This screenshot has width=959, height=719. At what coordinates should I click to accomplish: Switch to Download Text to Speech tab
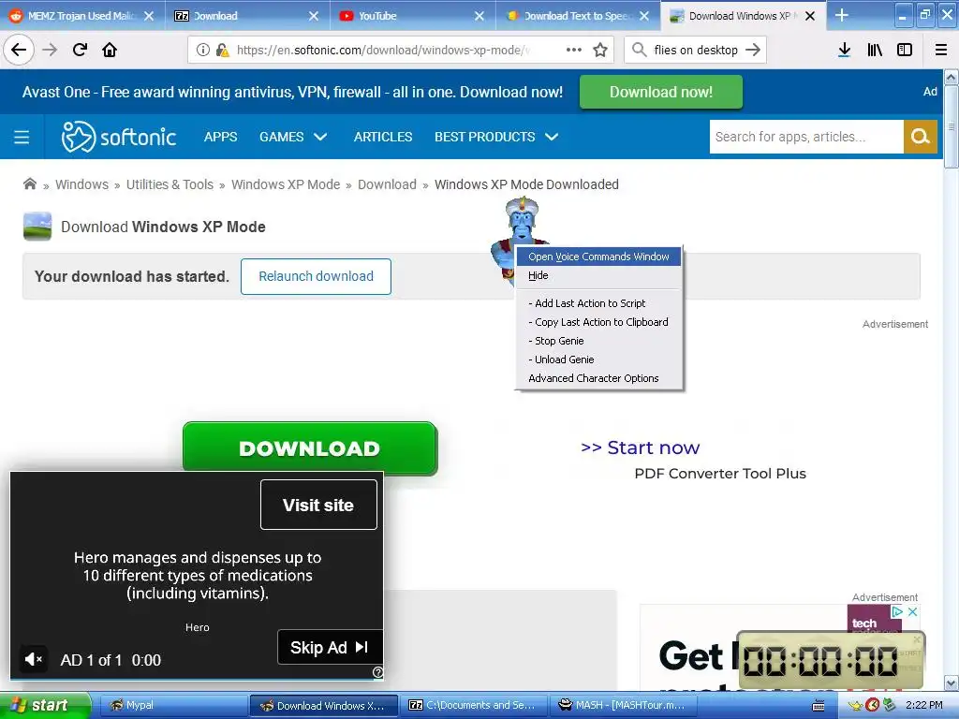(x=568, y=16)
